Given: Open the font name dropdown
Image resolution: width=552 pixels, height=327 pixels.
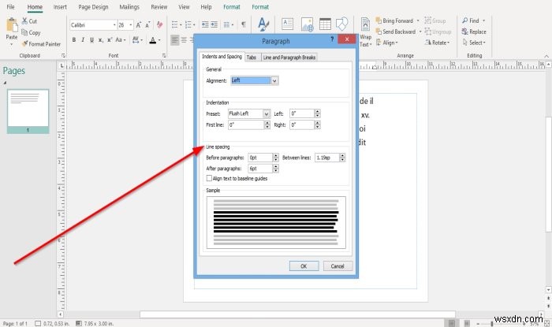Looking at the screenshot, I should tap(114, 25).
